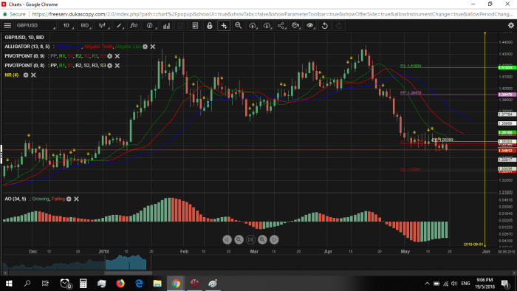Screen dimensions: 517x291
Task: Lock the chart with padlock icon
Action: tap(209, 25)
